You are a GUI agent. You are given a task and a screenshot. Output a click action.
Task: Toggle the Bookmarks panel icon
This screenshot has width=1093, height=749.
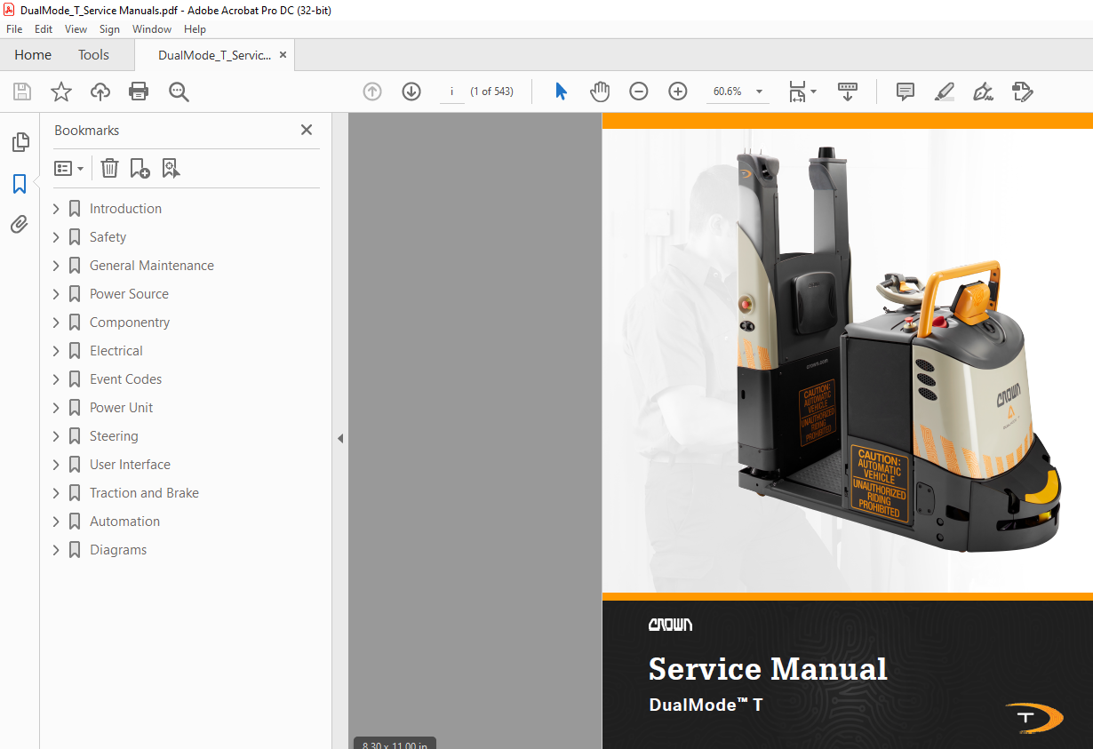pos(20,184)
